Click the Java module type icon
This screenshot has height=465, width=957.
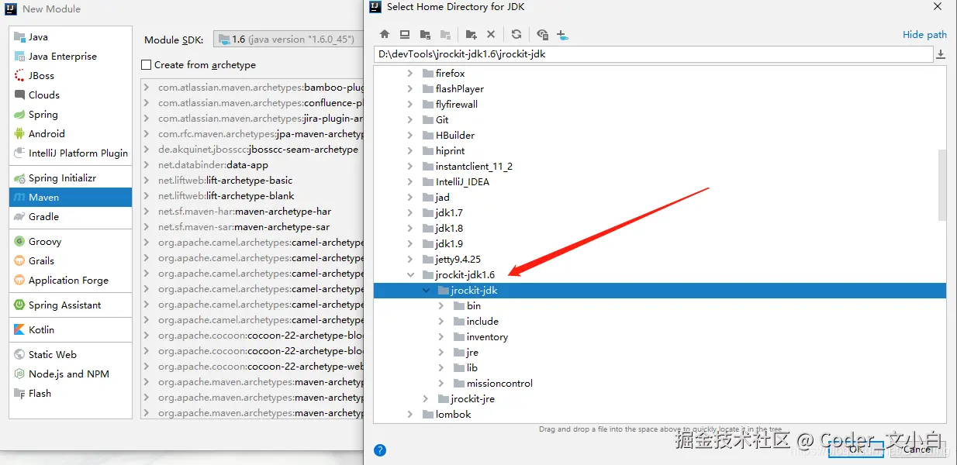point(20,37)
